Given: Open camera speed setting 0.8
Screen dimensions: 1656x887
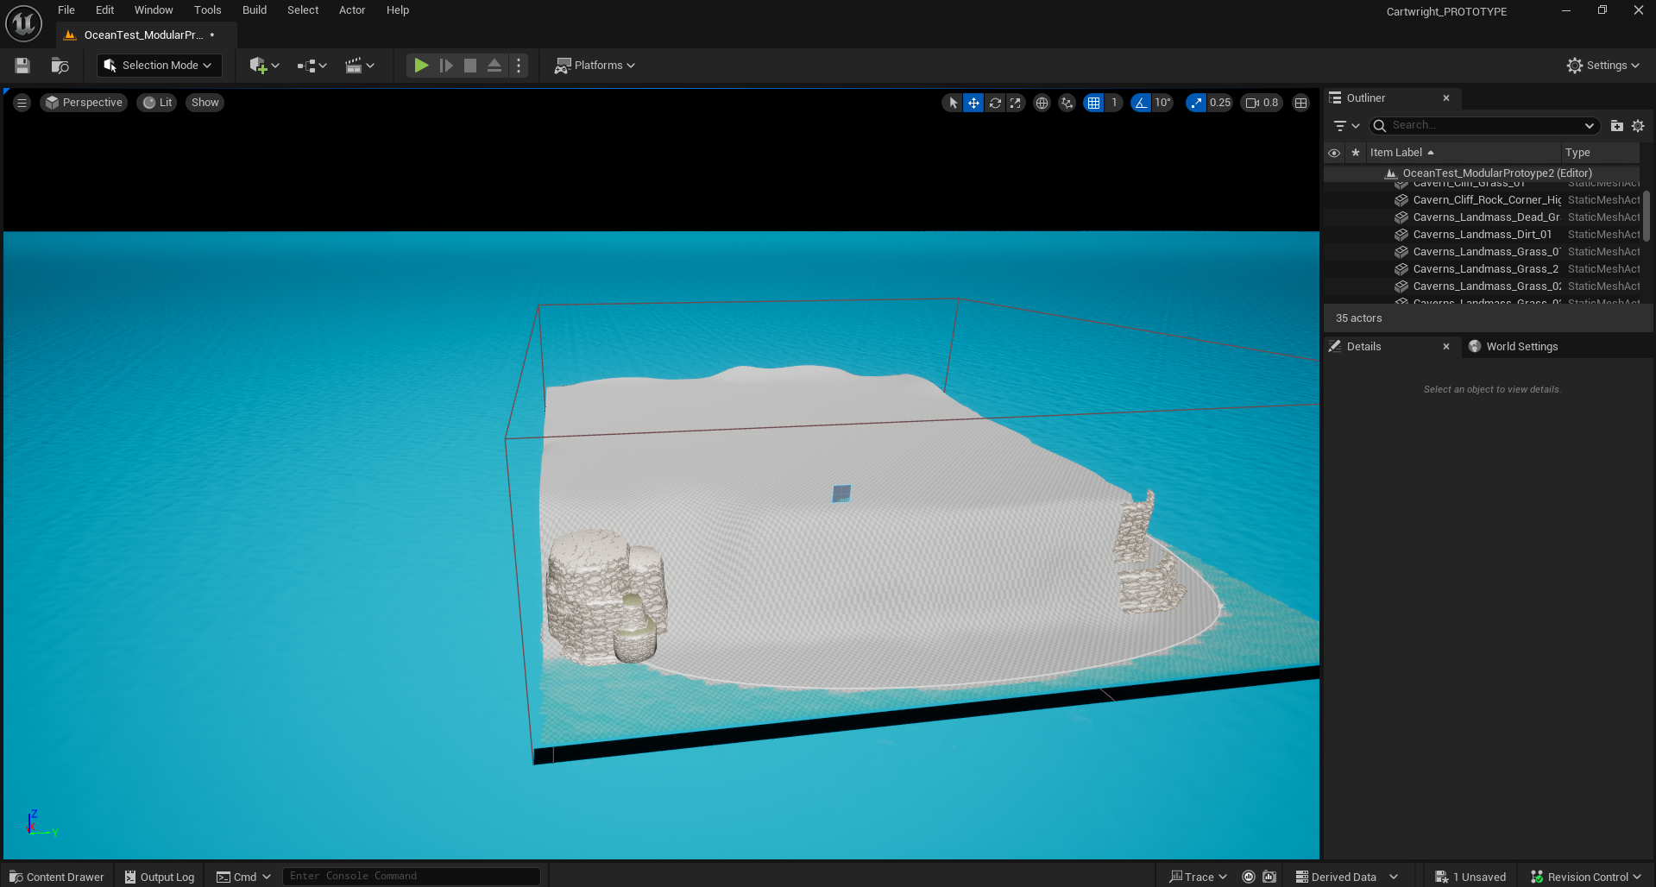Looking at the screenshot, I should pos(1262,103).
